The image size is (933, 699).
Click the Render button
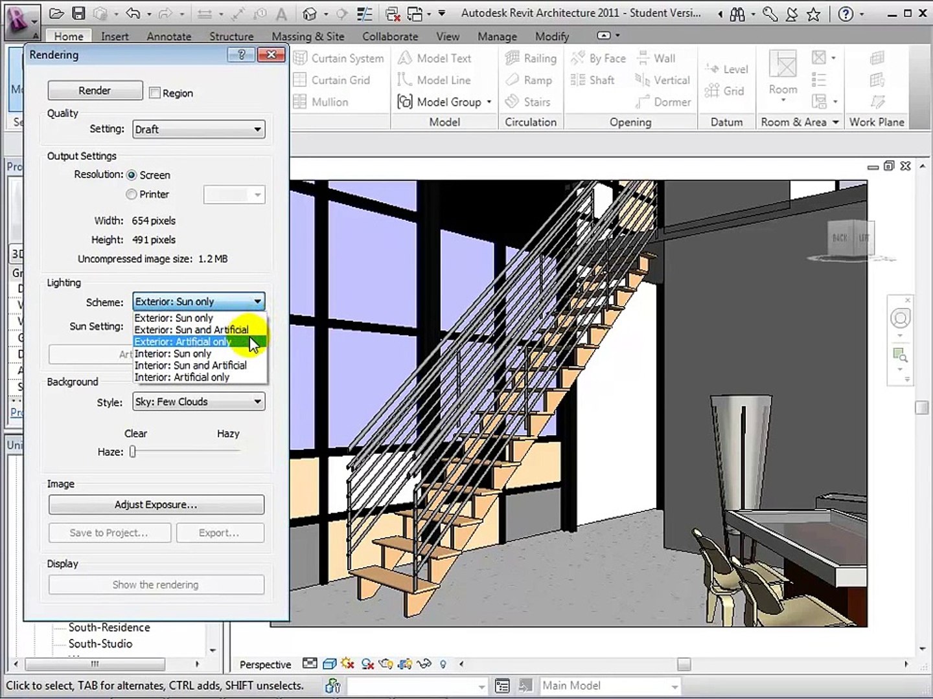pyautogui.click(x=95, y=91)
